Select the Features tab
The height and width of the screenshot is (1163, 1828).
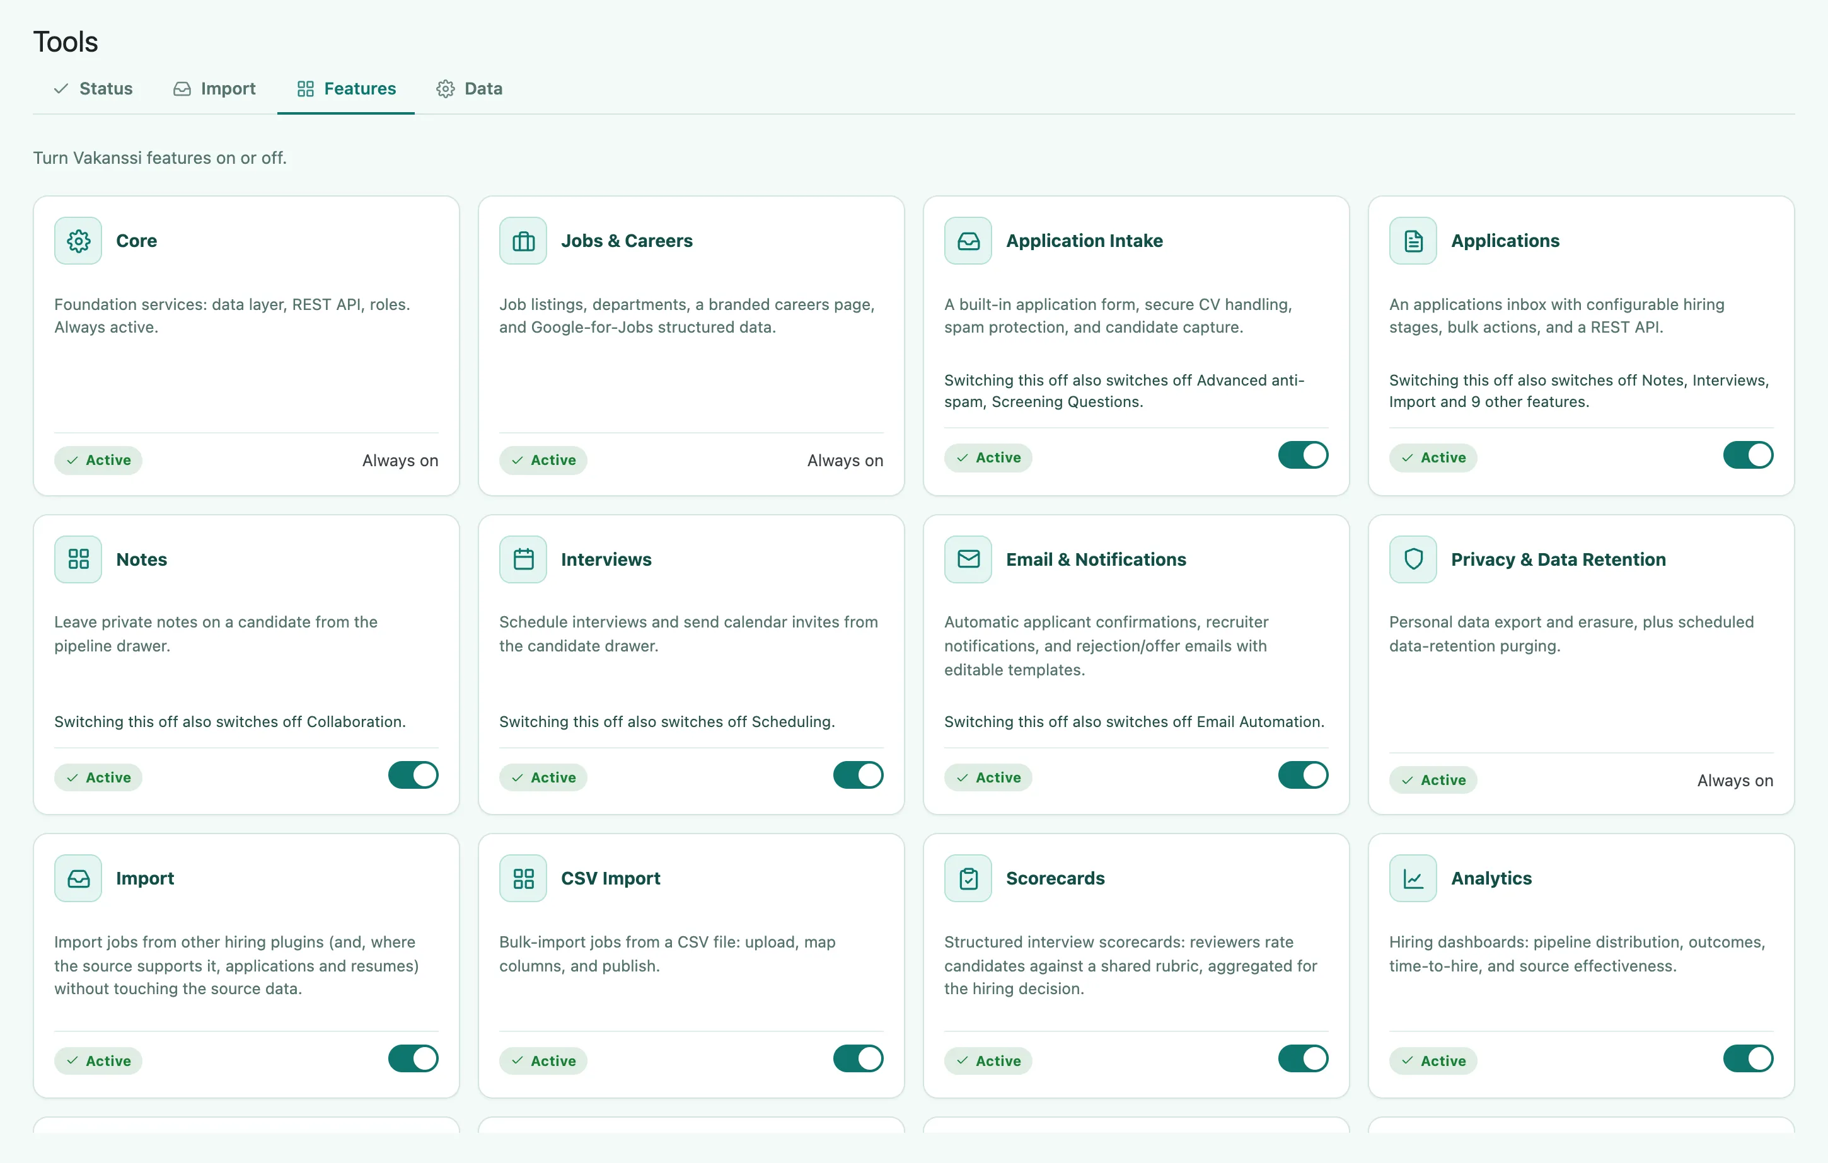346,89
